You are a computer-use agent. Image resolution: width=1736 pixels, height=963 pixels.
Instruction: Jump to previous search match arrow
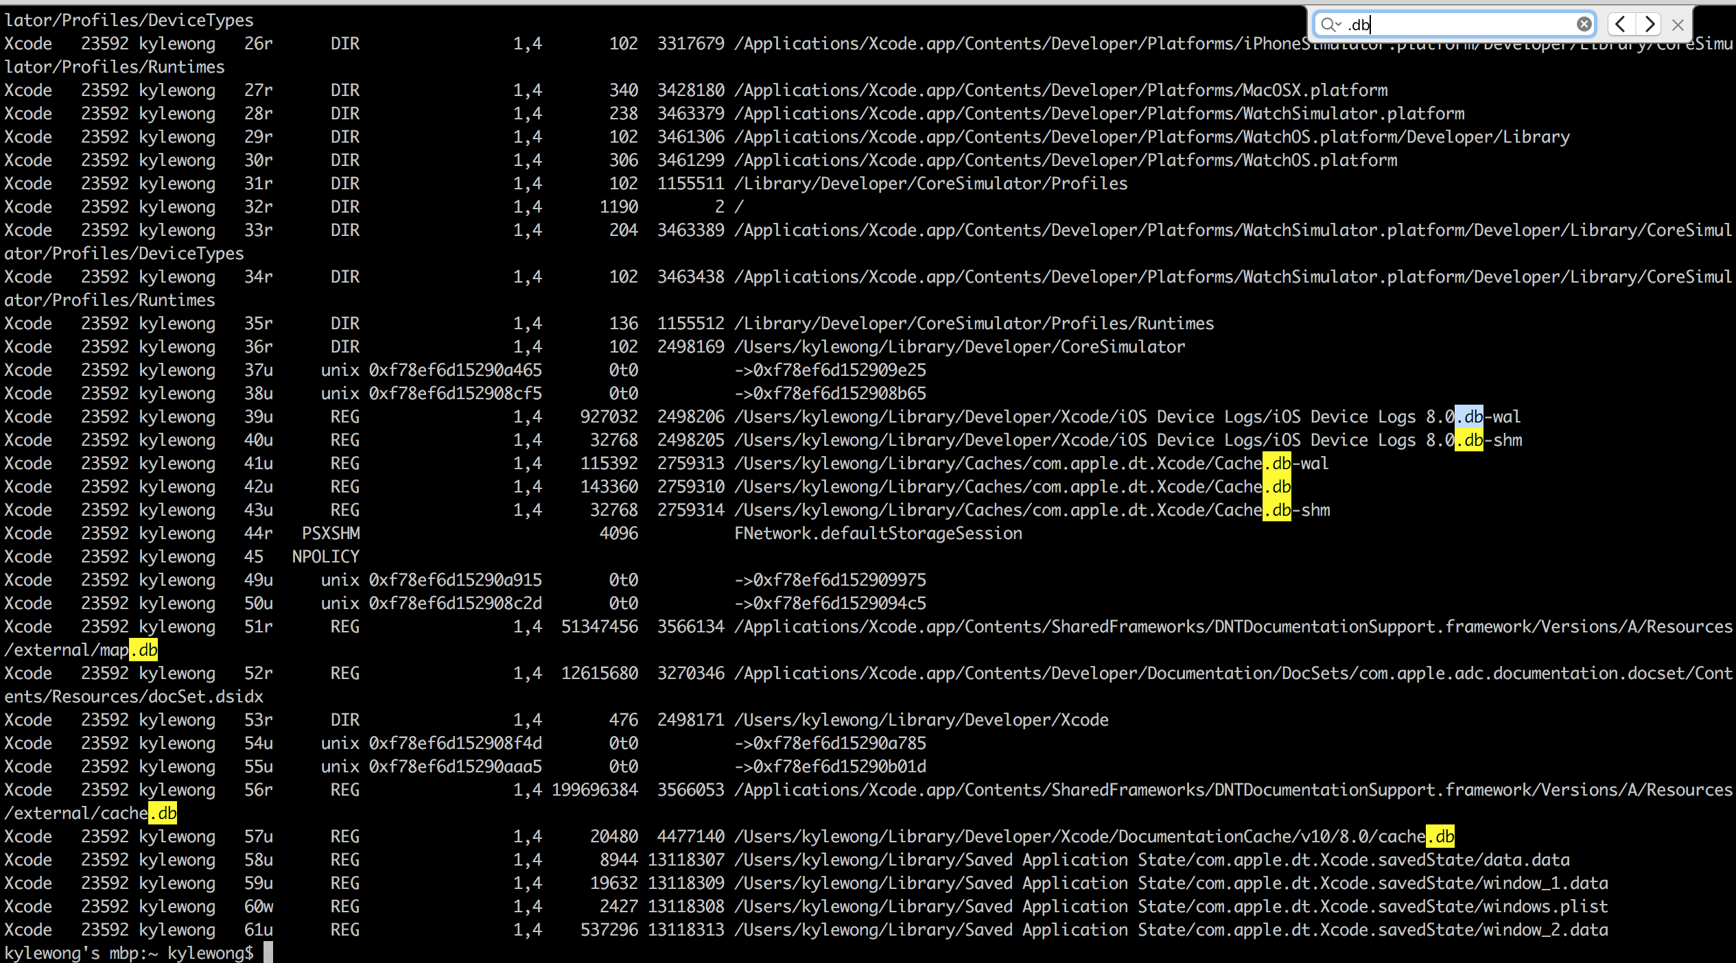[x=1621, y=25]
